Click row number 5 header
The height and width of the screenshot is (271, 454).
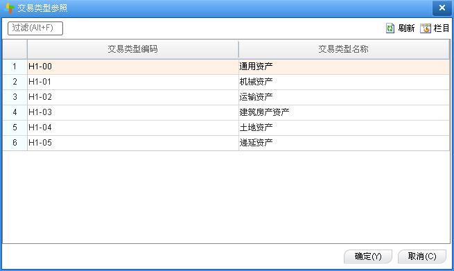click(x=15, y=128)
